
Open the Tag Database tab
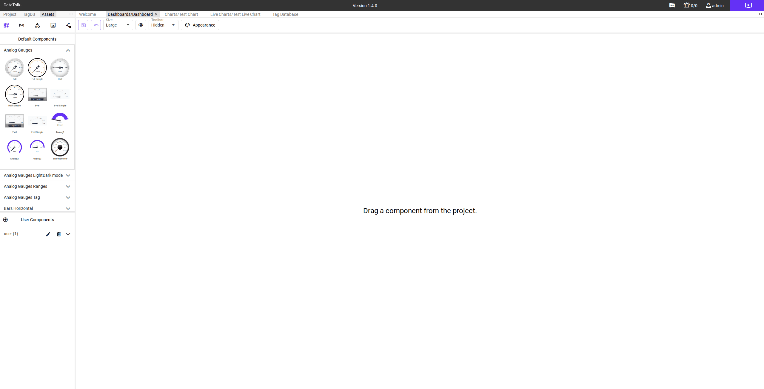click(285, 14)
